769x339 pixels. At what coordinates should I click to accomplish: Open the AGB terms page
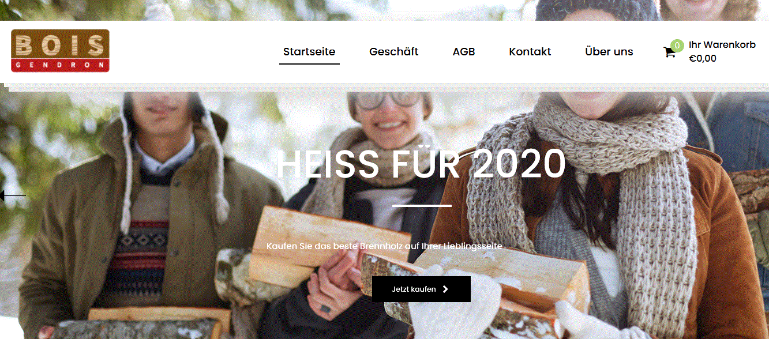[x=464, y=51]
